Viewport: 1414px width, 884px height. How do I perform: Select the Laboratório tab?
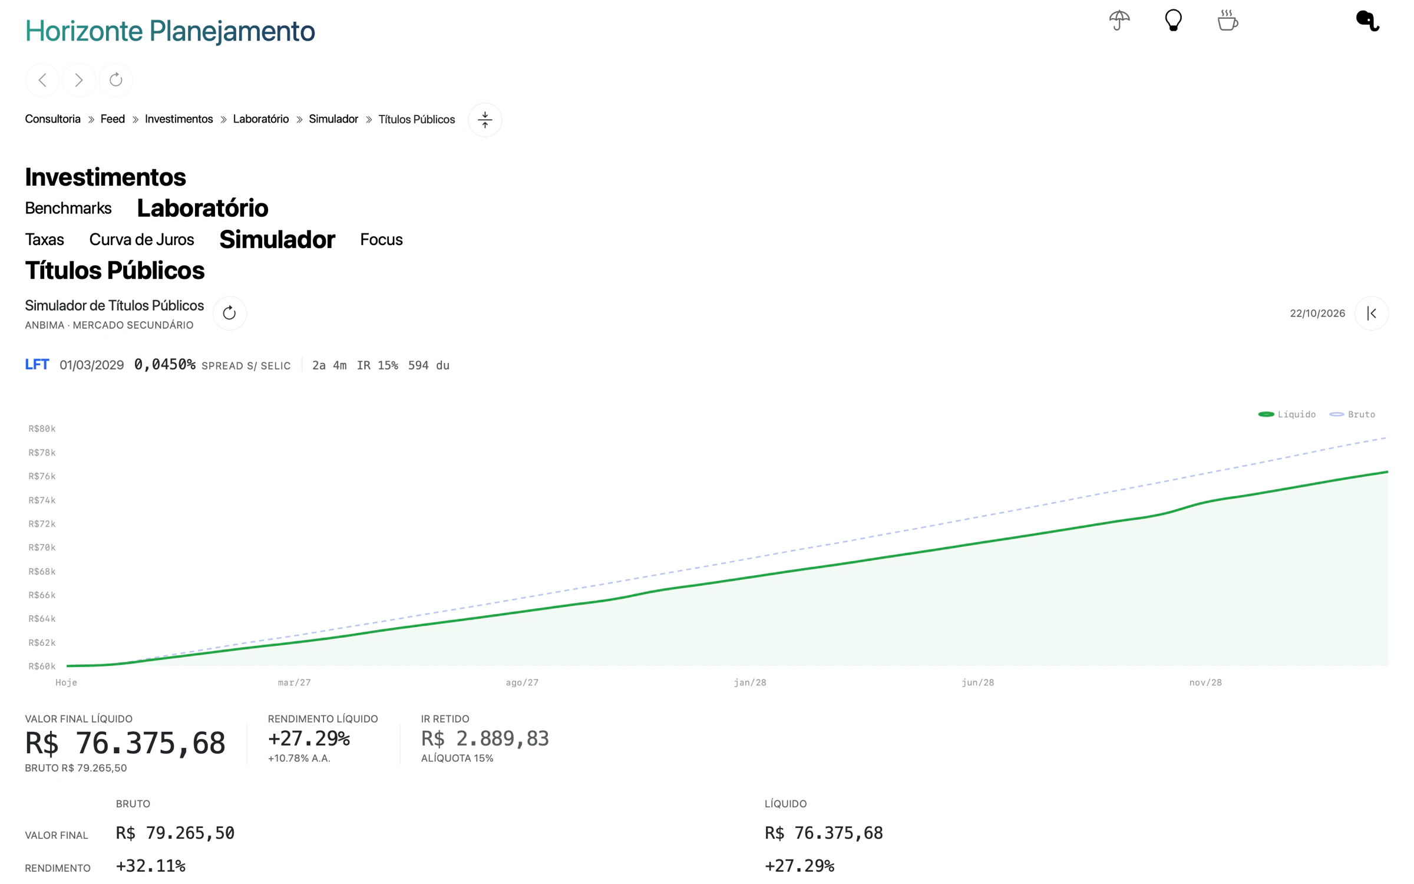[x=203, y=208]
